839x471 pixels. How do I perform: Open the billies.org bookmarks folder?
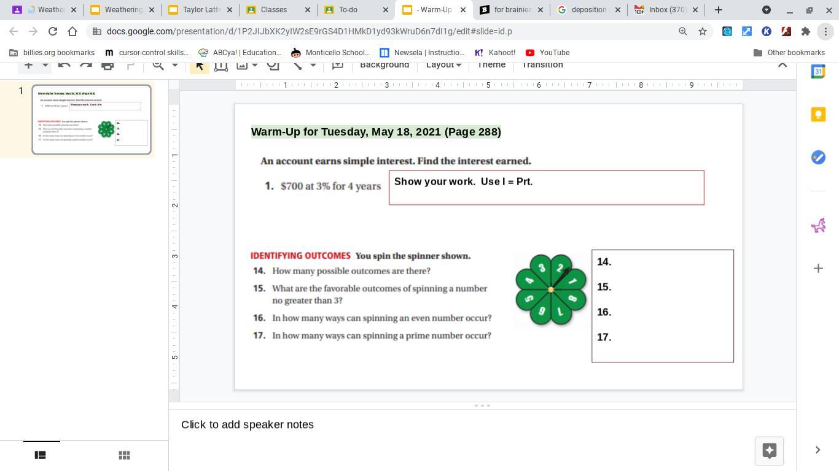click(x=52, y=53)
